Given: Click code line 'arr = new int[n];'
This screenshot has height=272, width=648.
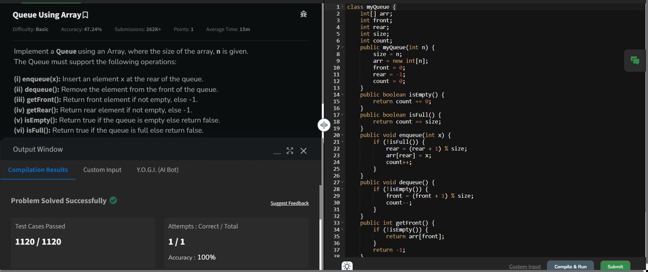Looking at the screenshot, I should tap(401, 61).
